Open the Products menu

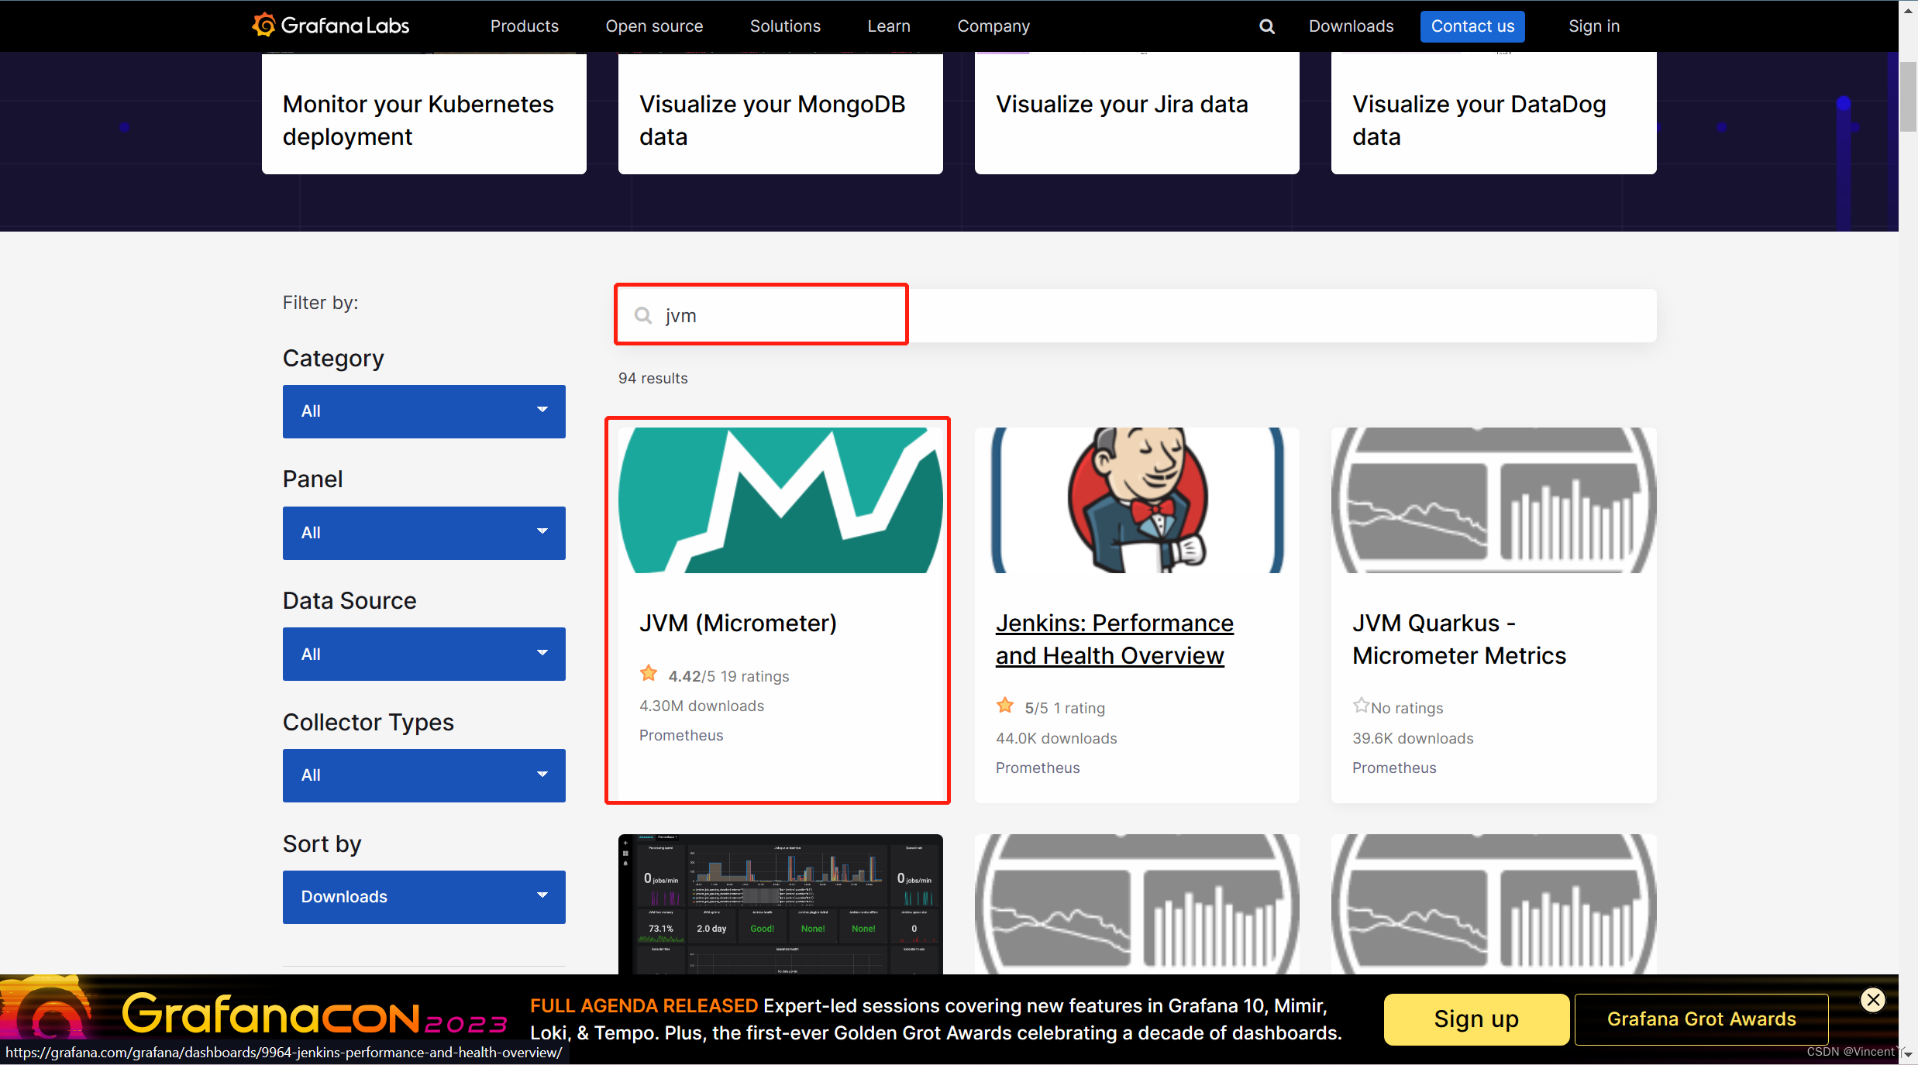pyautogui.click(x=524, y=26)
